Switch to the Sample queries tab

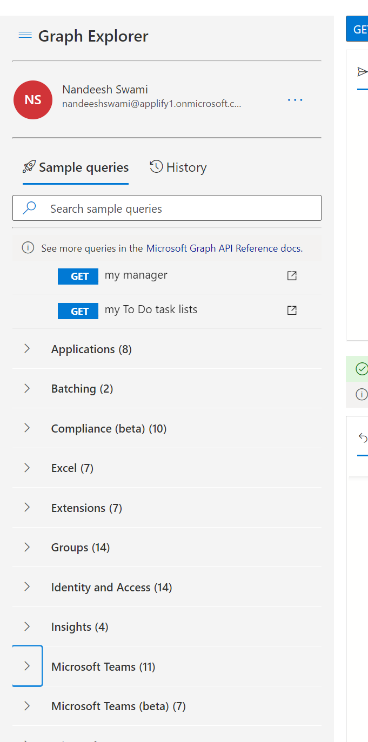click(76, 167)
